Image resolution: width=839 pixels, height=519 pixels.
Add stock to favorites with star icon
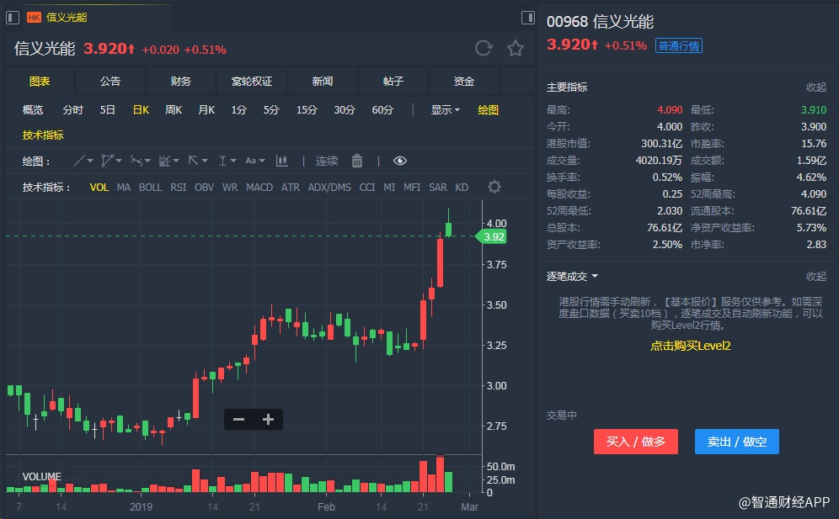coord(516,48)
